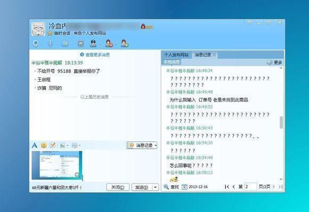Screen dimensions: 309x212
Task: Expand the send picture dropdown arrow
Action: tap(68, 146)
